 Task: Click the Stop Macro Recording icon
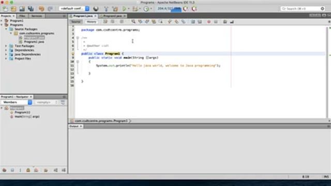[216, 22]
